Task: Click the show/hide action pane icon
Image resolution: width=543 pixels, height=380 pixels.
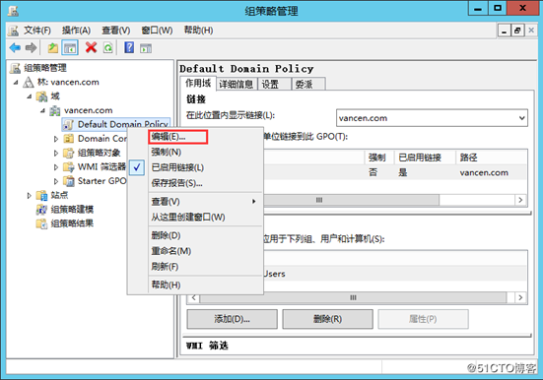Action: point(146,48)
